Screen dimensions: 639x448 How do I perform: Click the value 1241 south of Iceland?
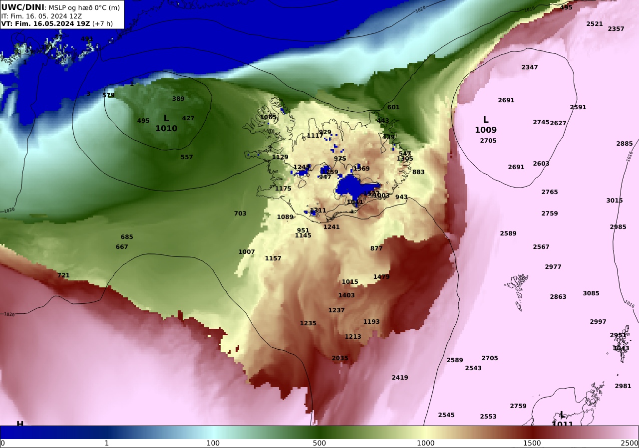point(331,227)
